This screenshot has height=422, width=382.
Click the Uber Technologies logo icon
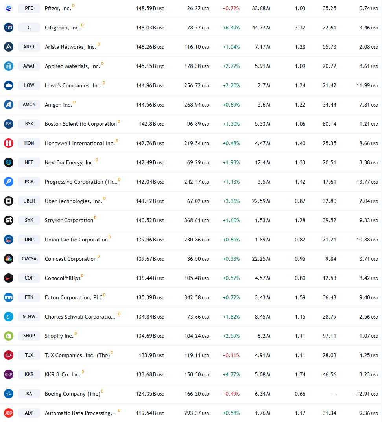(x=9, y=201)
